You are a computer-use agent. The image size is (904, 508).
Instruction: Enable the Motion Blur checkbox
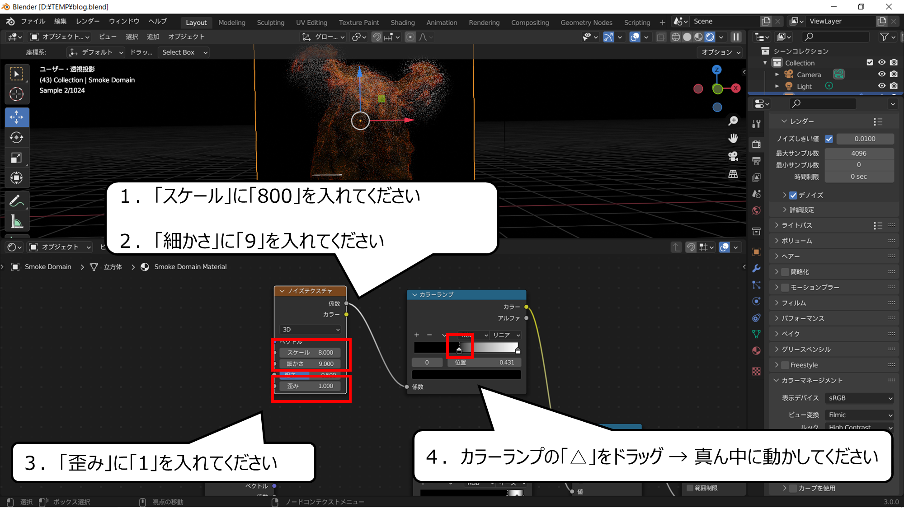pyautogui.click(x=786, y=287)
